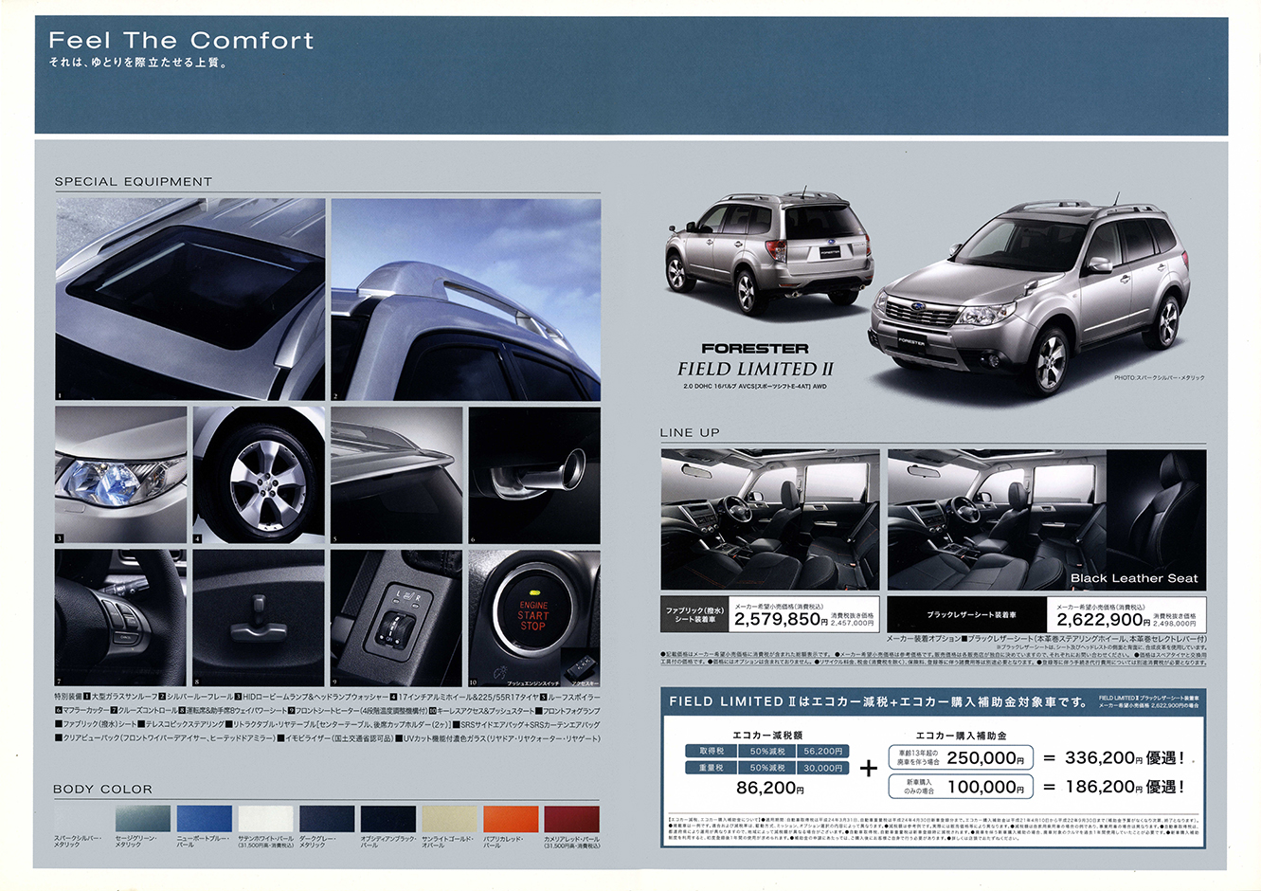This screenshot has height=891, width=1261.
Task: Click the 2,498,000円 tax-excluded price
Action: 1175,623
